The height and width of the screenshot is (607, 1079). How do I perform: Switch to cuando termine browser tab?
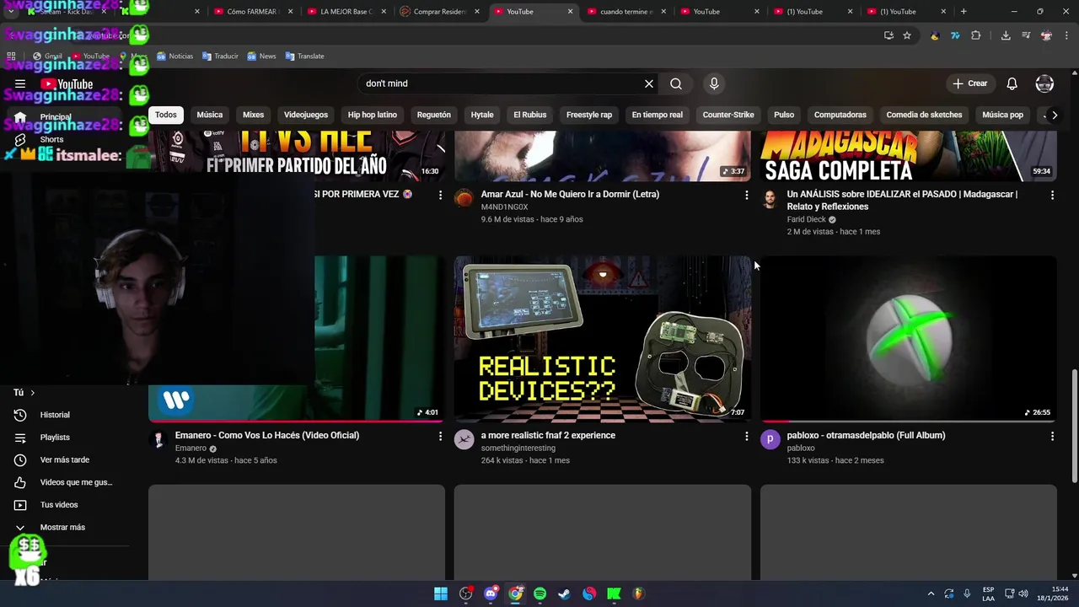click(x=625, y=12)
